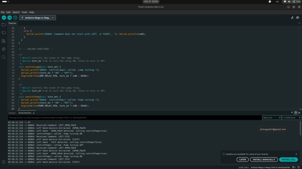Click board port text in status bar

pyautogui.click(x=270, y=168)
